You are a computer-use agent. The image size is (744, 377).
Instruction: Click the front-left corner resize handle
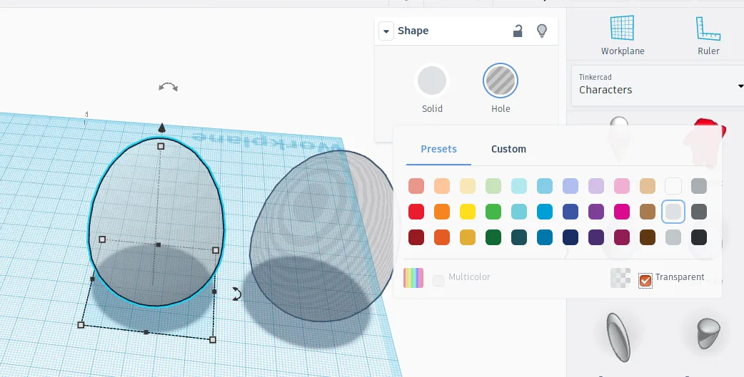(x=81, y=325)
